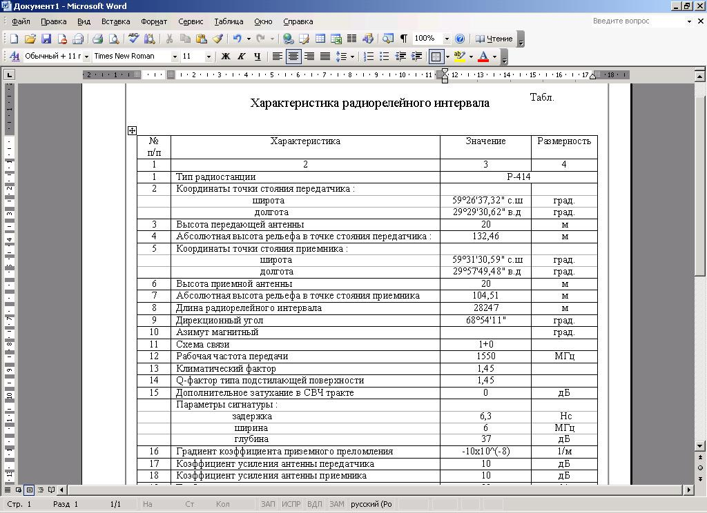Click the outside border button

tap(436, 57)
